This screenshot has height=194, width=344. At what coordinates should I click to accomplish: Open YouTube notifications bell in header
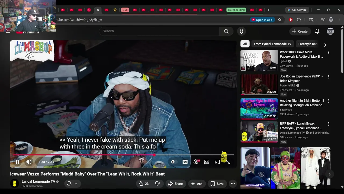[317, 31]
